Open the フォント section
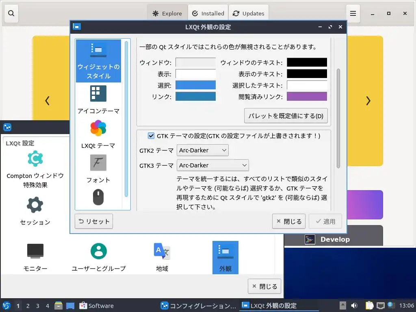 98,169
